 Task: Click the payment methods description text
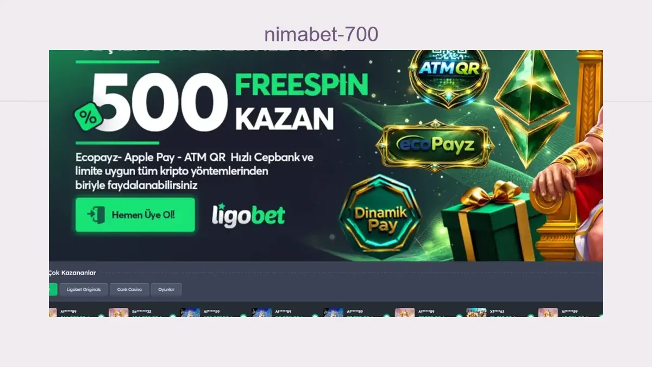tap(195, 171)
